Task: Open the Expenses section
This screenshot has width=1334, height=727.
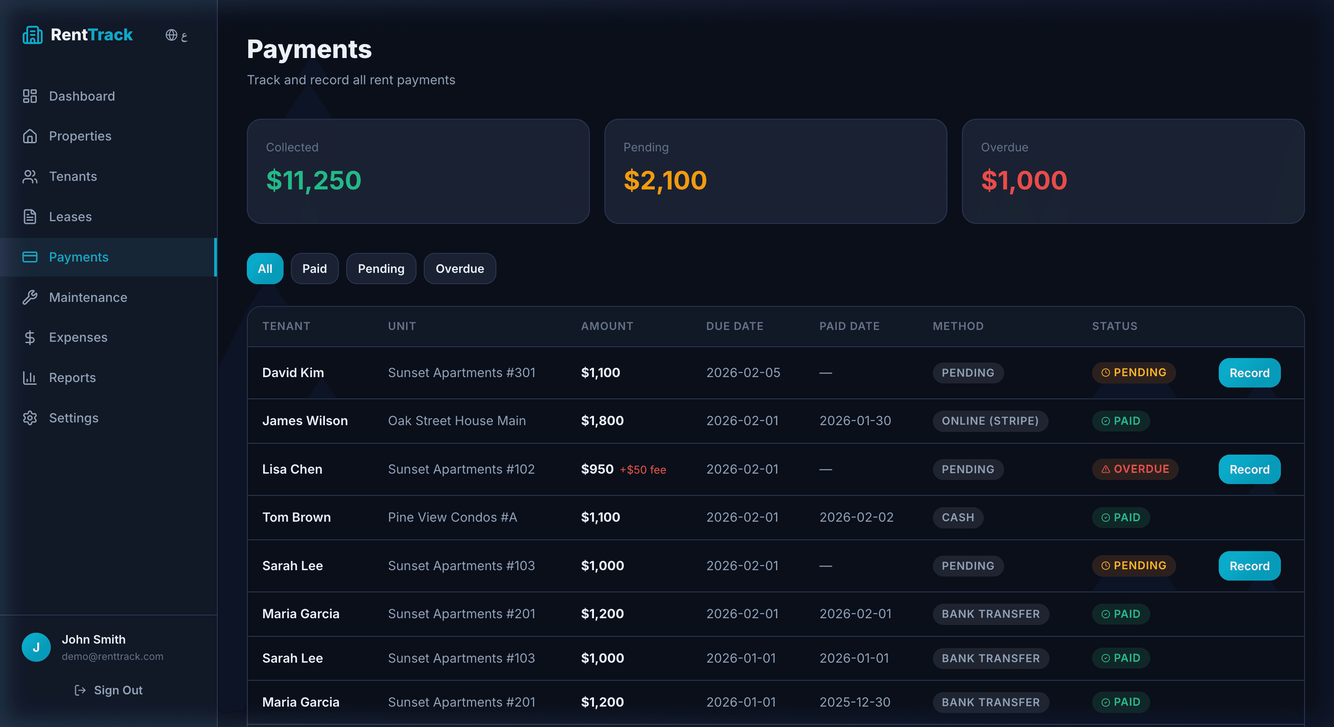Action: [x=78, y=337]
